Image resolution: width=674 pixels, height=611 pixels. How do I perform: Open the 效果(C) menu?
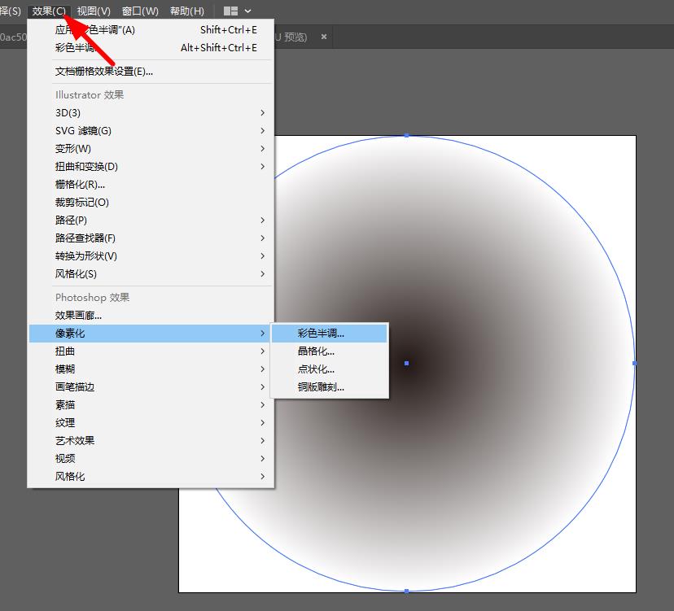49,11
